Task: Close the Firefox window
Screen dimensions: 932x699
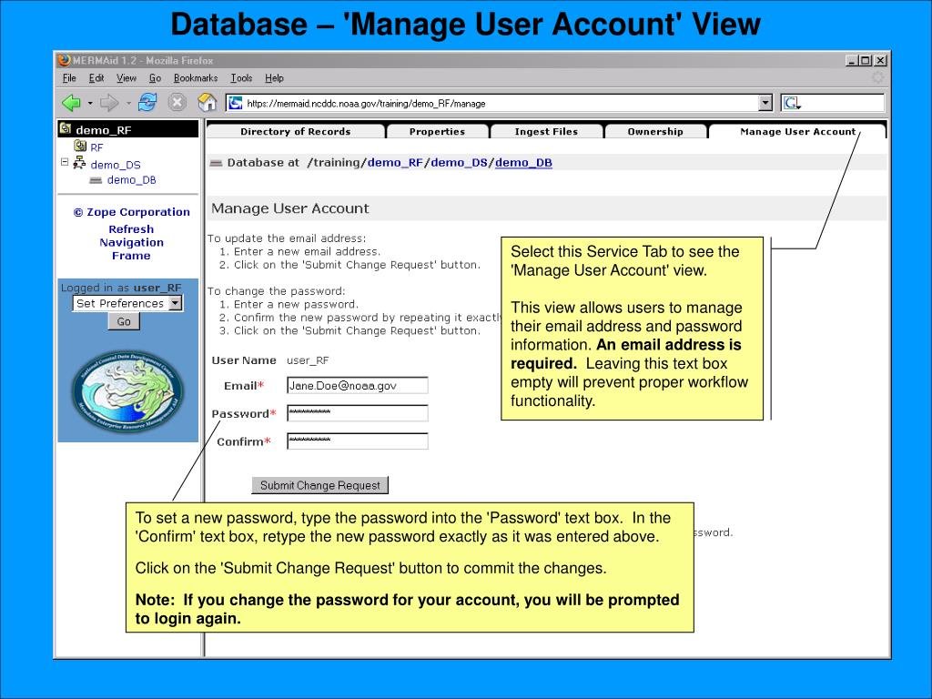Action: point(880,60)
